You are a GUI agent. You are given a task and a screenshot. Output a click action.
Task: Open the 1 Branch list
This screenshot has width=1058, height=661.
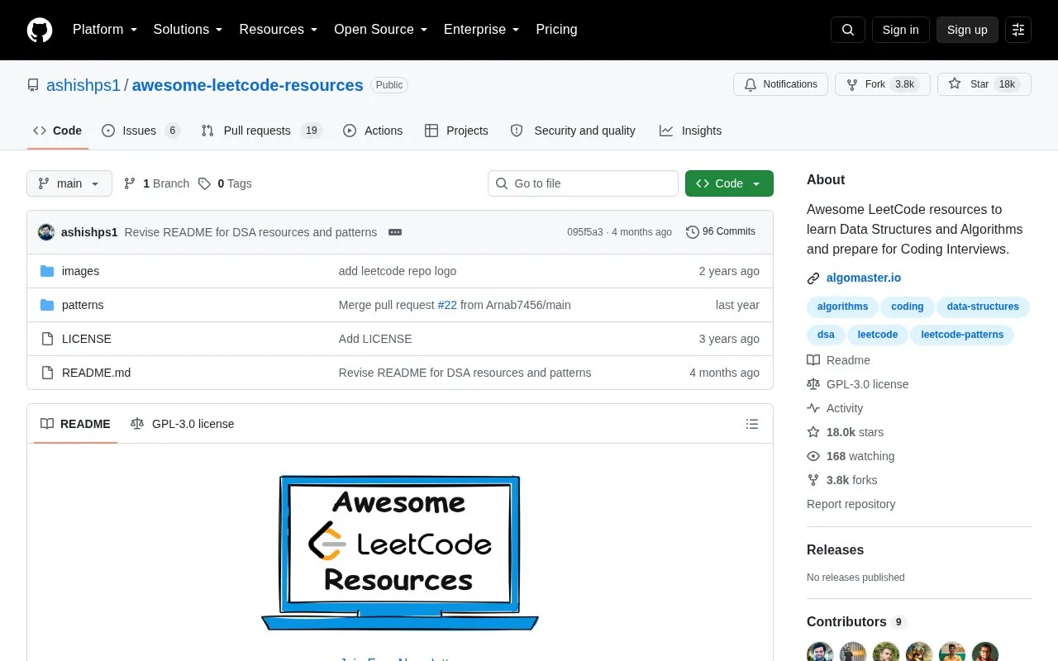pyautogui.click(x=156, y=183)
